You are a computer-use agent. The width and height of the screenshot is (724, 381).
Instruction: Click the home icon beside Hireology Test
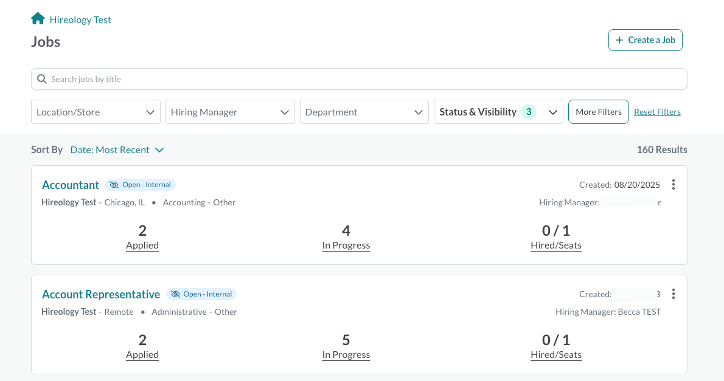point(38,19)
